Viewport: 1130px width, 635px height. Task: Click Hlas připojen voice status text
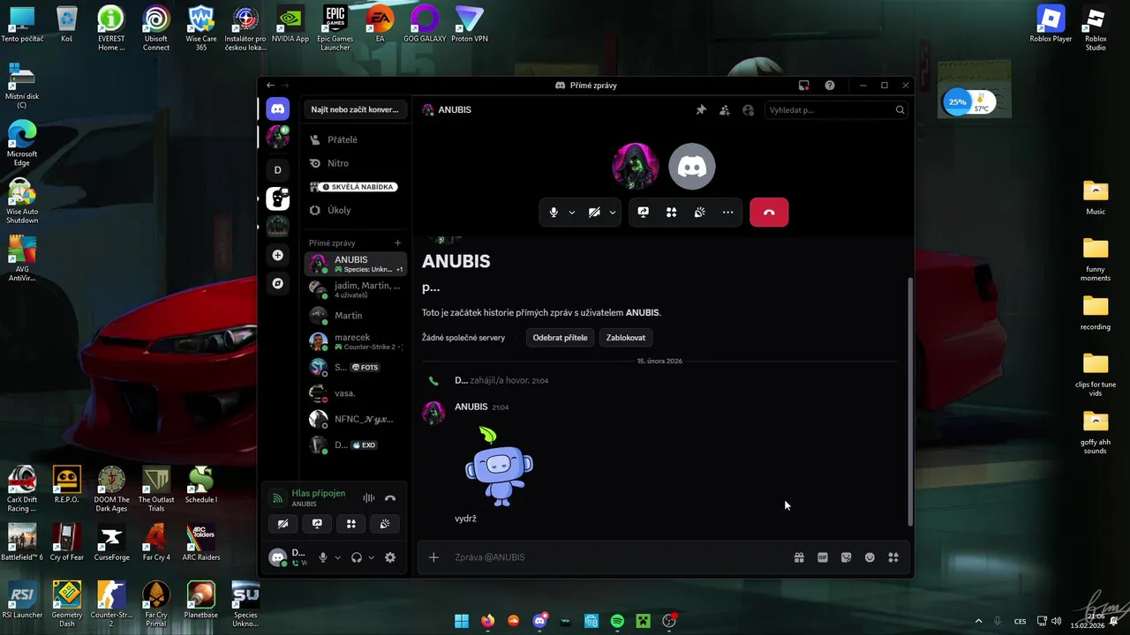point(318,494)
